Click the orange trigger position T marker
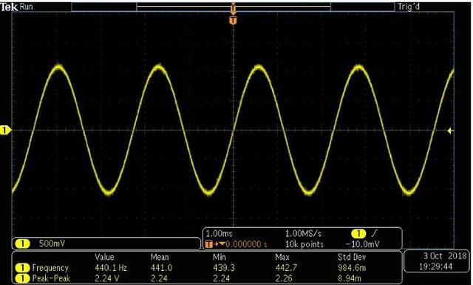Screen dimensions: 473x285 click(x=233, y=20)
